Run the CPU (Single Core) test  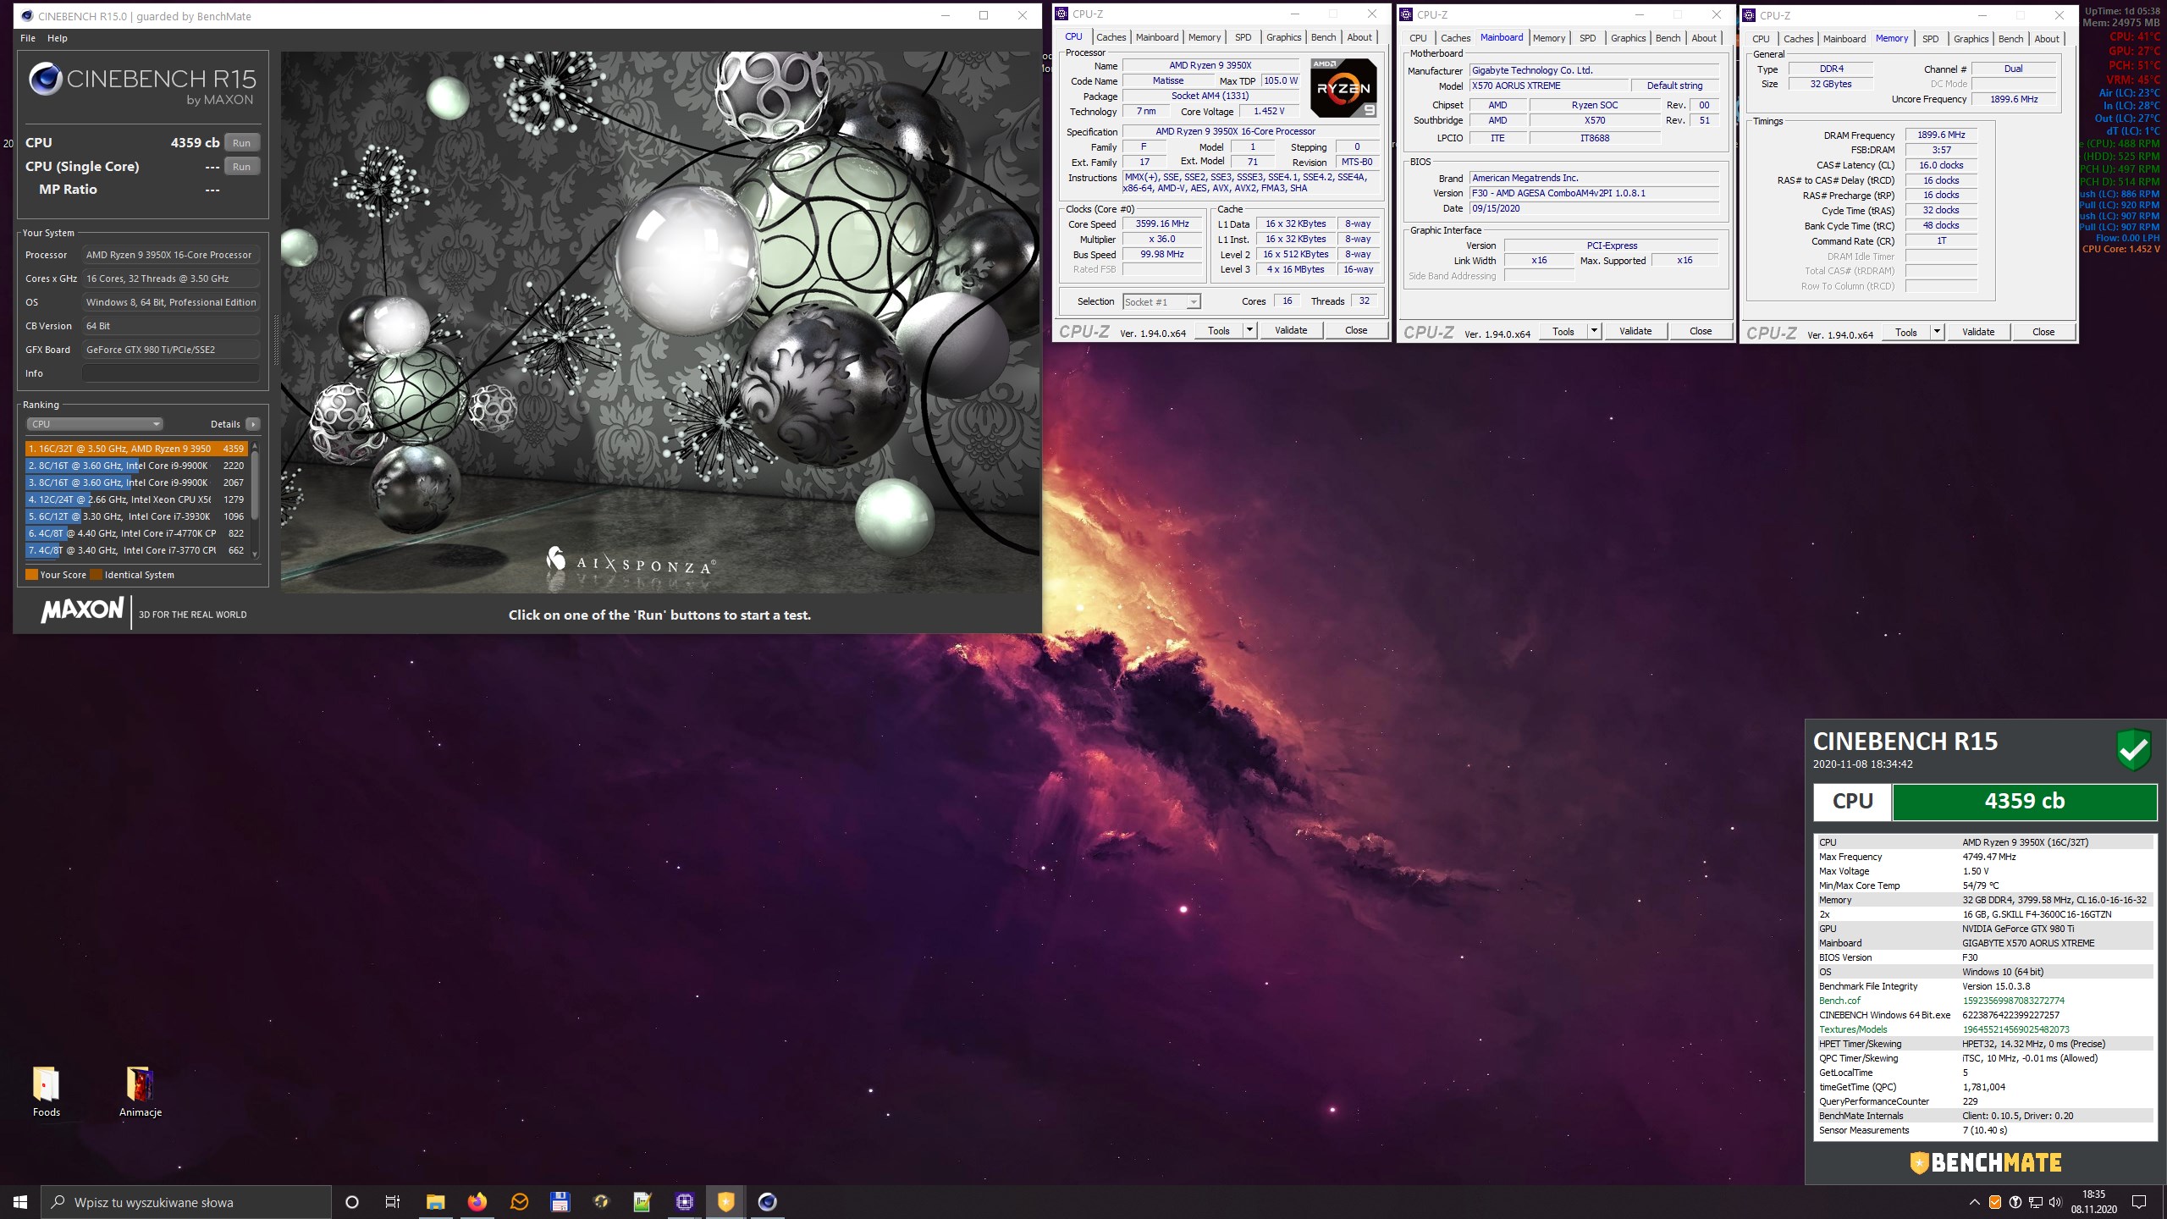coord(241,167)
